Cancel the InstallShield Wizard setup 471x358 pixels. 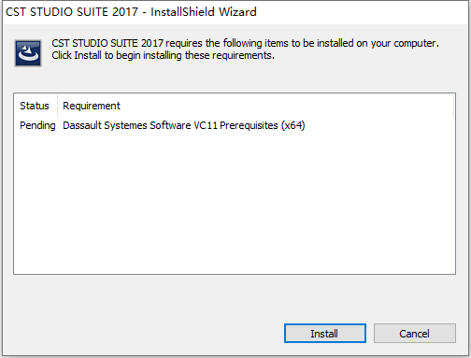click(x=415, y=334)
